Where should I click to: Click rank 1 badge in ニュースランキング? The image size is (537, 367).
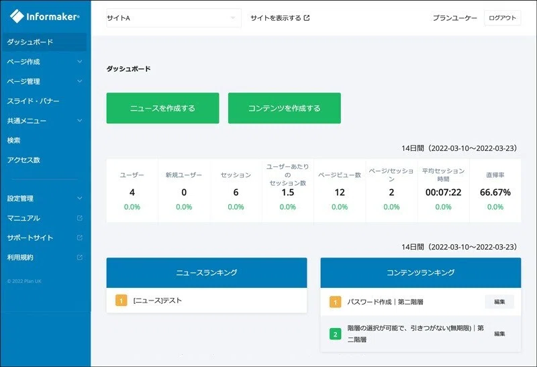pyautogui.click(x=121, y=301)
